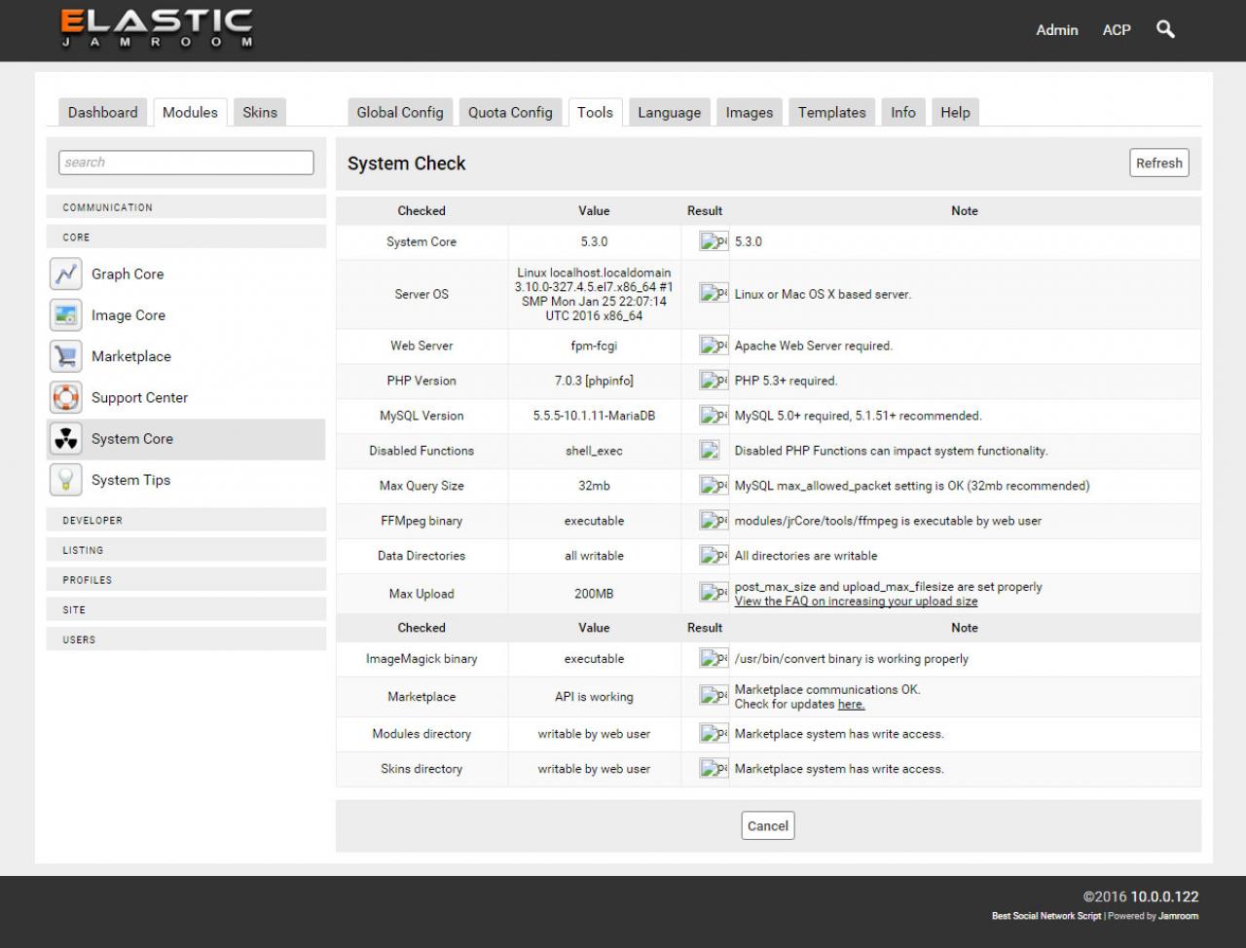The height and width of the screenshot is (948, 1246).
Task: Switch to the Global Config tab
Action: (399, 112)
